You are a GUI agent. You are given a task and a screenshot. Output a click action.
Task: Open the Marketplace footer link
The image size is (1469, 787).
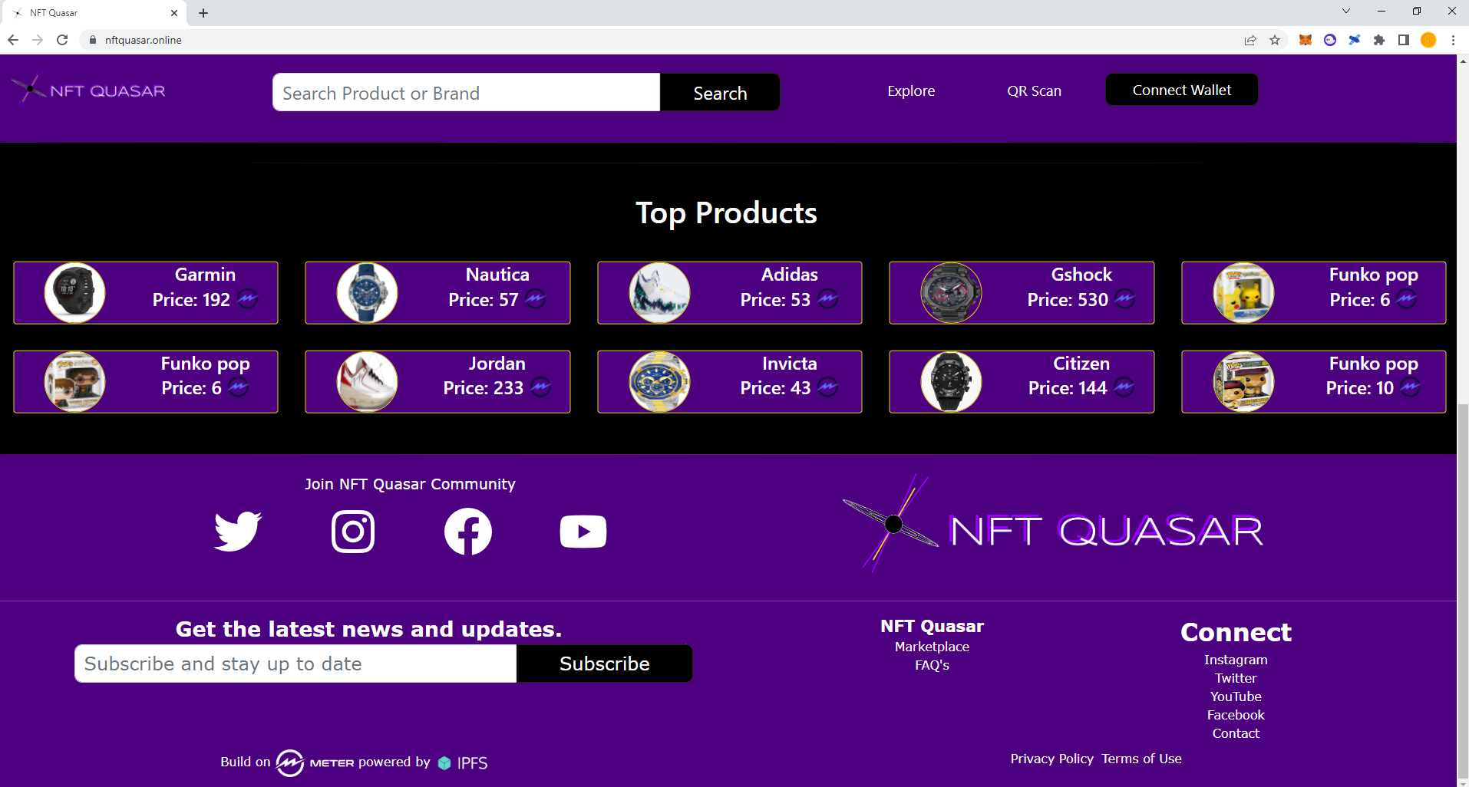point(932,647)
